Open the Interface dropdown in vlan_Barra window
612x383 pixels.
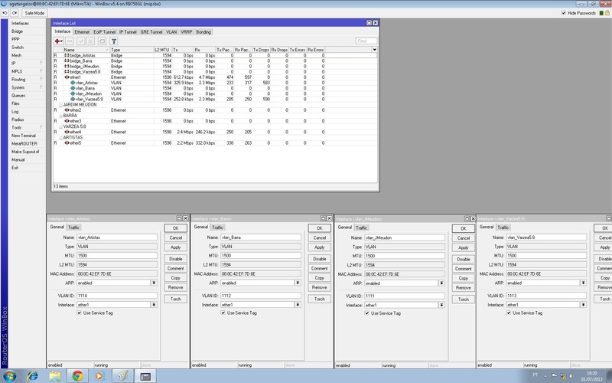coord(298,305)
